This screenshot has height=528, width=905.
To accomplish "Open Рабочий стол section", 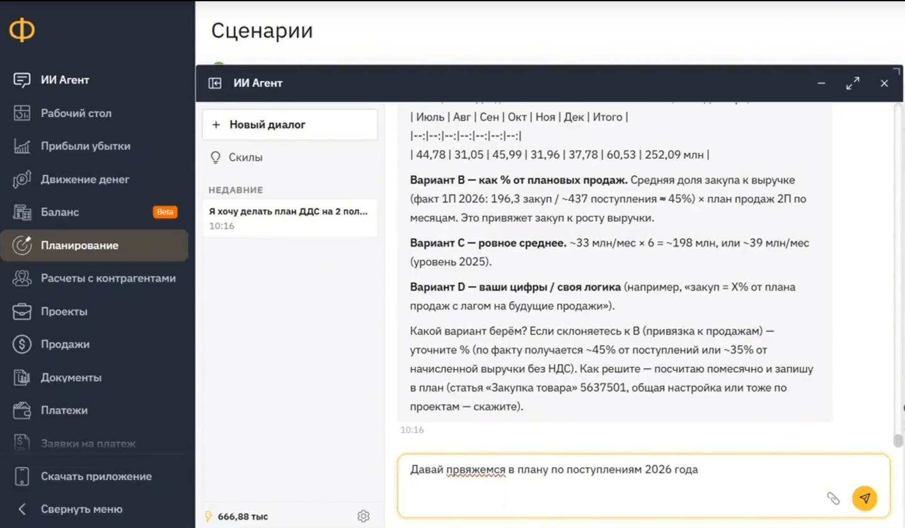I will point(95,113).
